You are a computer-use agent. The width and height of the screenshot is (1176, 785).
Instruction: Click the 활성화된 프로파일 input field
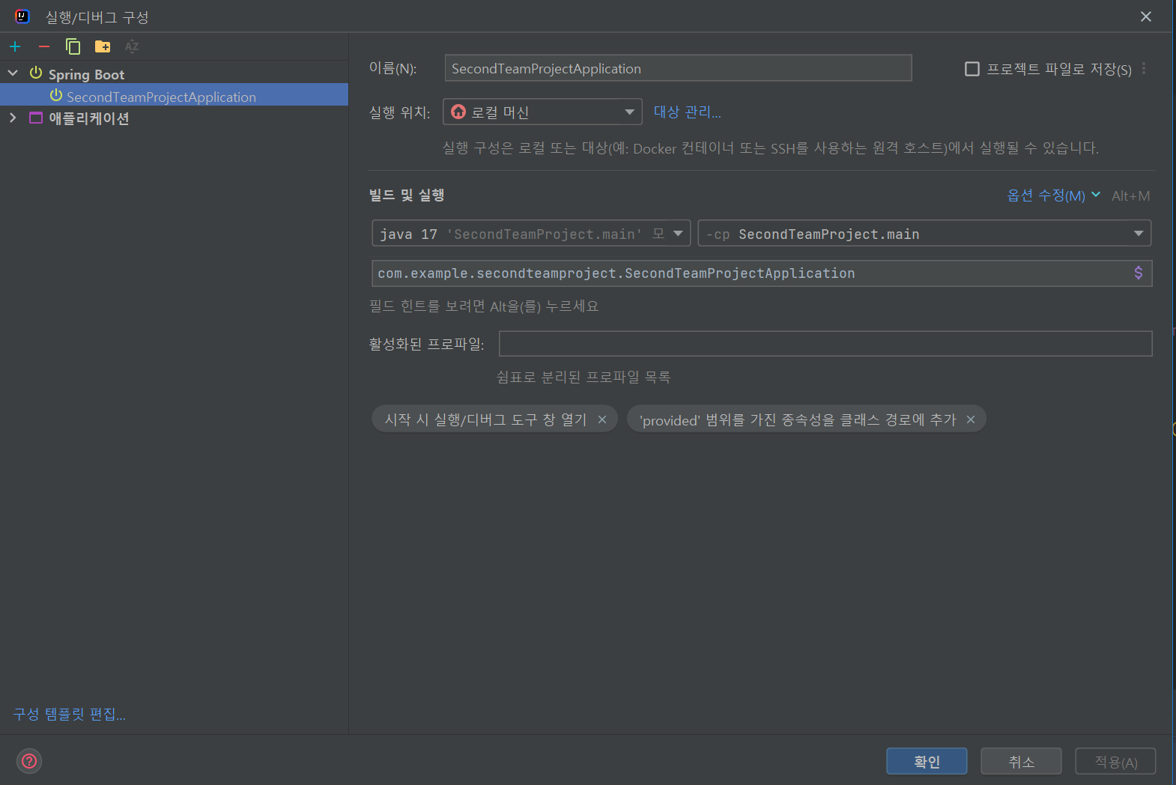(x=825, y=344)
